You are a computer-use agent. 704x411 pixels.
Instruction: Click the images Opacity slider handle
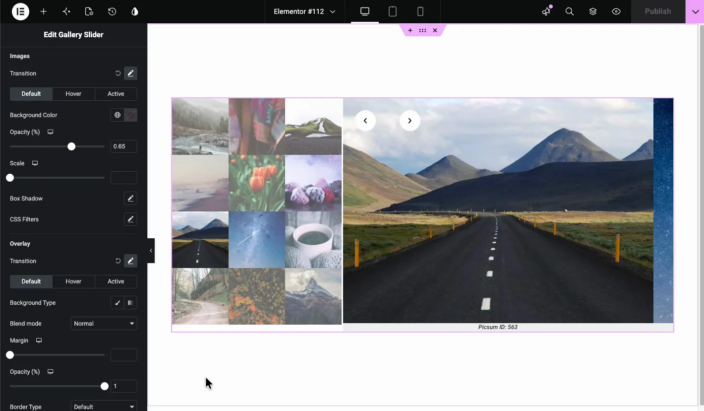tap(71, 146)
